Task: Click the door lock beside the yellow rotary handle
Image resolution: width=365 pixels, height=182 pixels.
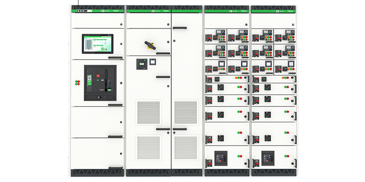Action: pos(168,42)
